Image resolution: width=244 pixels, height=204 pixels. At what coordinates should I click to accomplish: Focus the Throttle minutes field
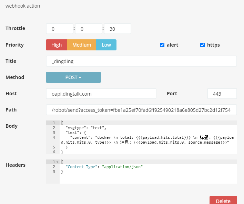pyautogui.click(x=89, y=29)
